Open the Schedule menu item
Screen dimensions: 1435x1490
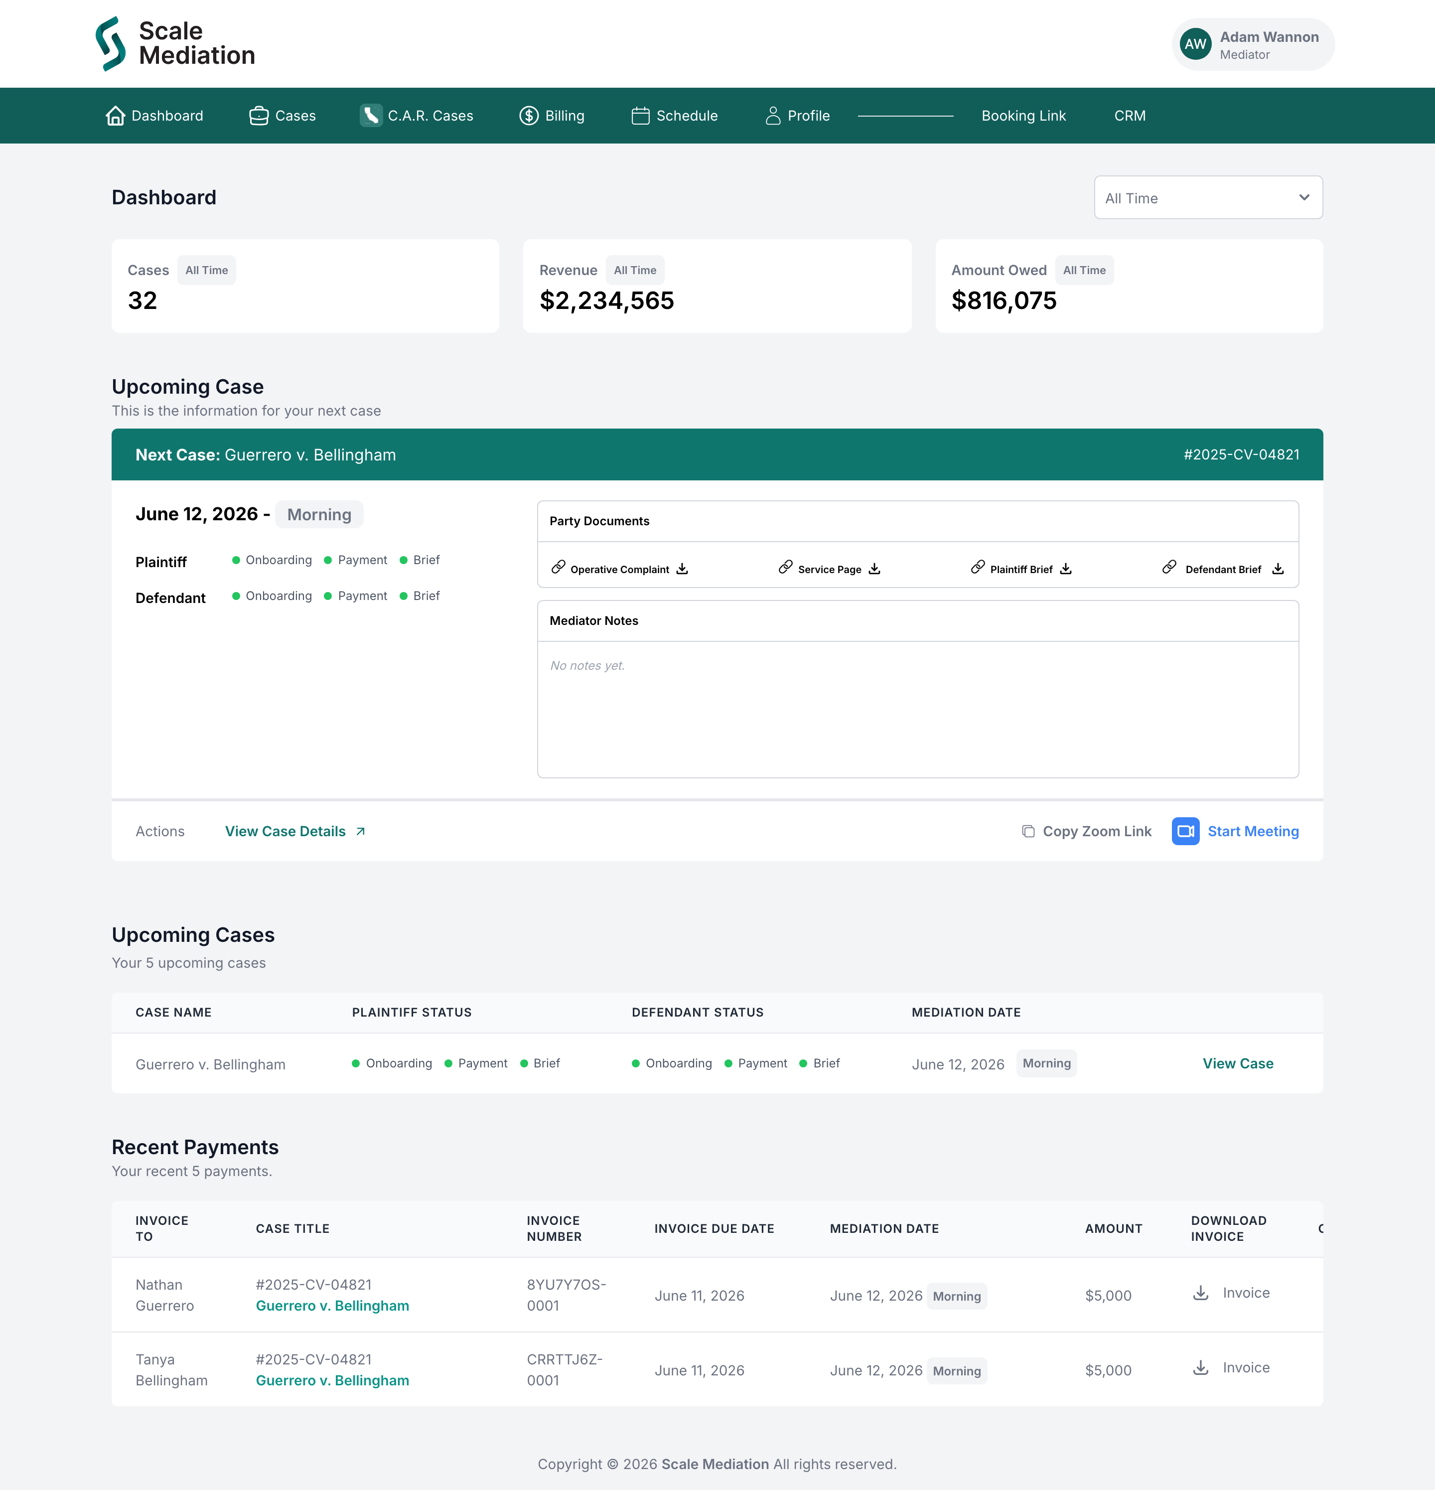click(x=675, y=116)
